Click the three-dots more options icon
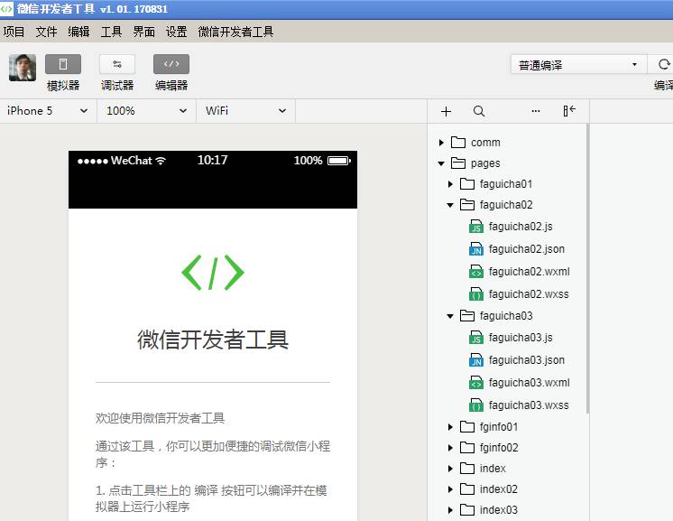The width and height of the screenshot is (673, 521). (536, 111)
